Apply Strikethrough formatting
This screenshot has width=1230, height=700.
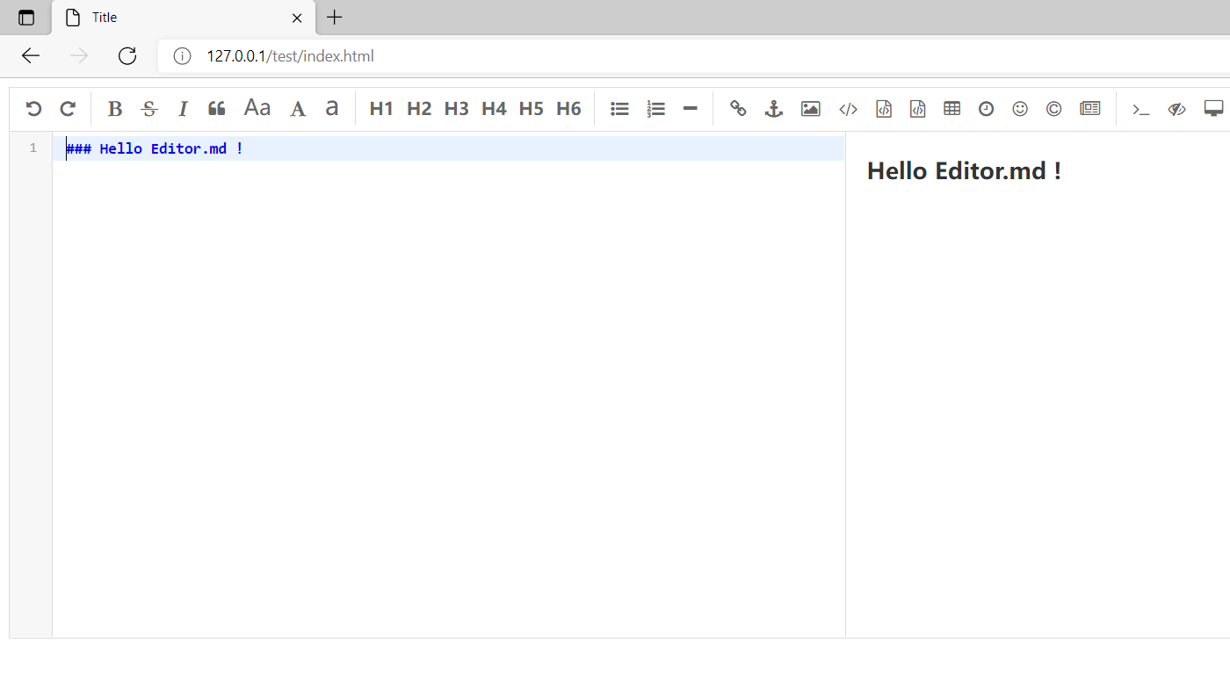pyautogui.click(x=149, y=109)
